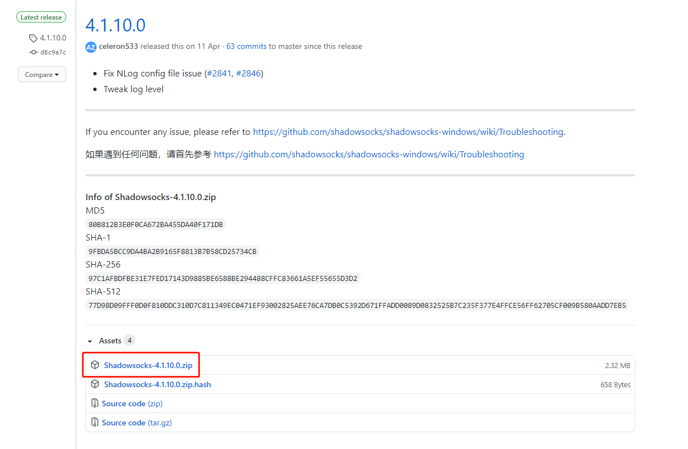Click the file icon beside Source code (zip)
688x449 pixels.
95,403
